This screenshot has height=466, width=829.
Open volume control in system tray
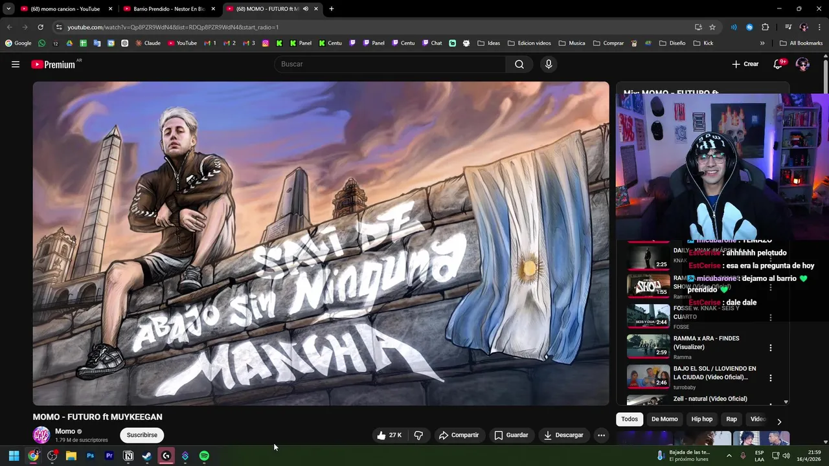coord(786,456)
